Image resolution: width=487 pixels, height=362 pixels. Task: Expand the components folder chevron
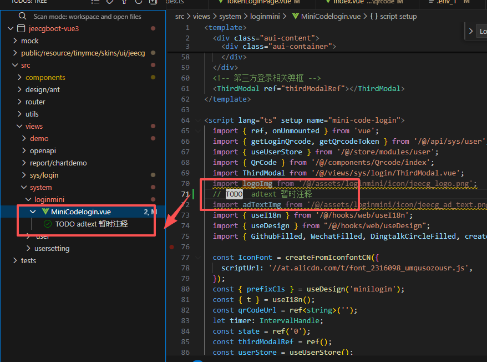(x=19, y=77)
